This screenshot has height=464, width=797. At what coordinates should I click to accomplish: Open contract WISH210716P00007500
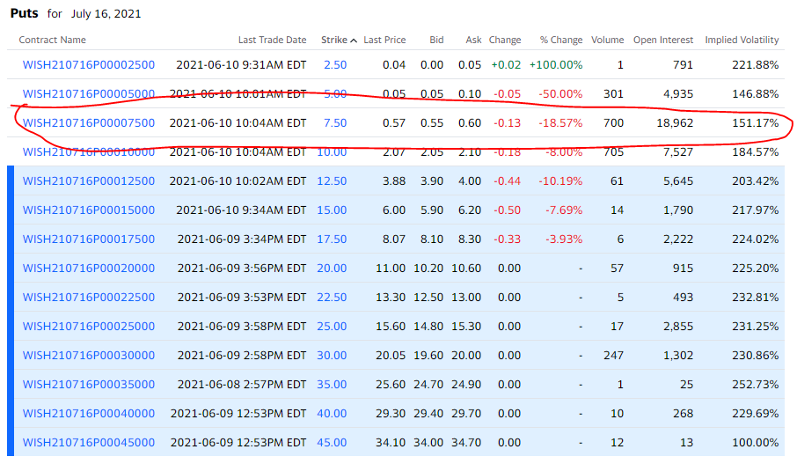pos(89,122)
